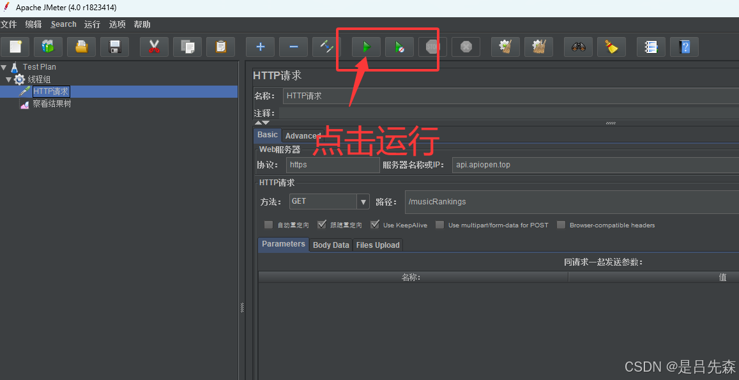Toggle Use multipart/form-data for POST checkbox
The height and width of the screenshot is (380, 739).
pyautogui.click(x=439, y=225)
